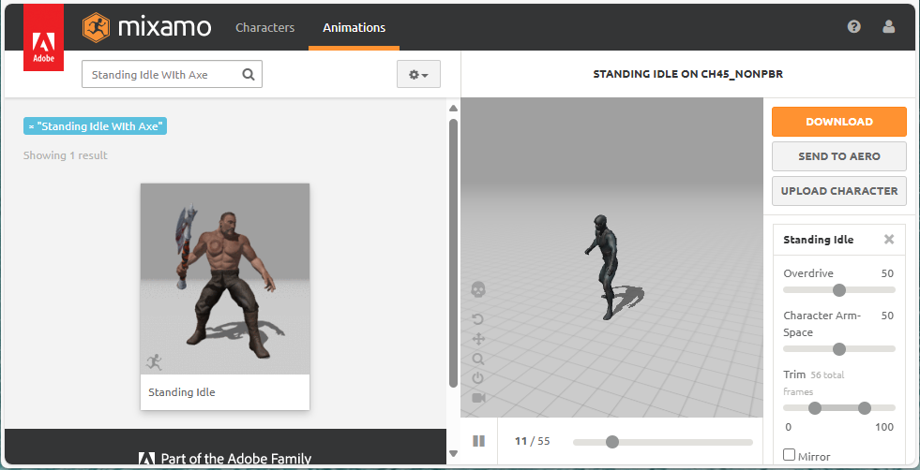The image size is (920, 470).
Task: Click the Standing Idle on CH45_NONPBR title
Action: click(687, 74)
